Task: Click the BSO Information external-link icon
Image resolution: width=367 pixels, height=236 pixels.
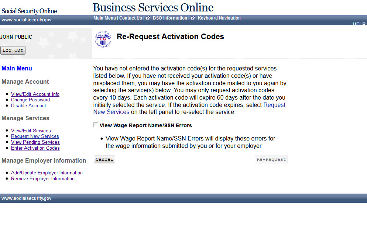Action: [x=148, y=18]
